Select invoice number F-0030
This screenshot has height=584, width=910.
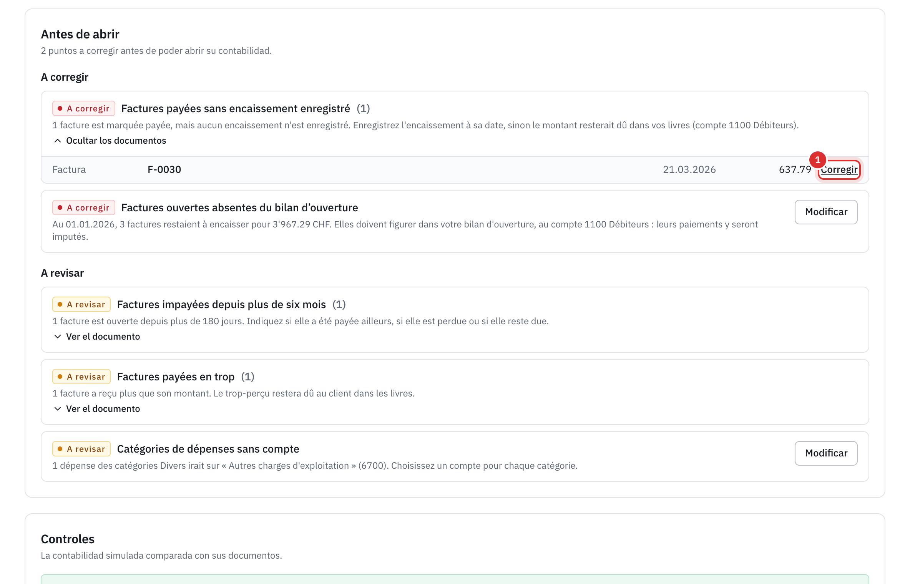click(x=164, y=169)
